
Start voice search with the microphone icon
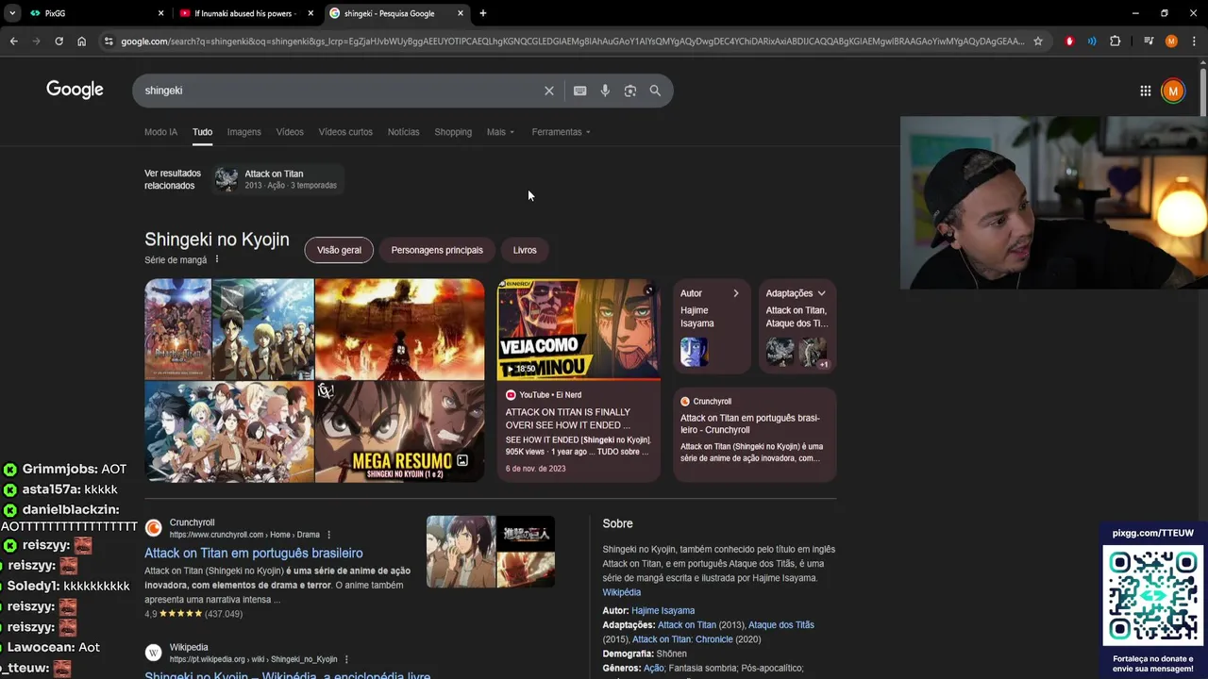tap(605, 91)
